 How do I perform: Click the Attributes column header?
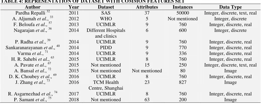(x=147, y=7)
